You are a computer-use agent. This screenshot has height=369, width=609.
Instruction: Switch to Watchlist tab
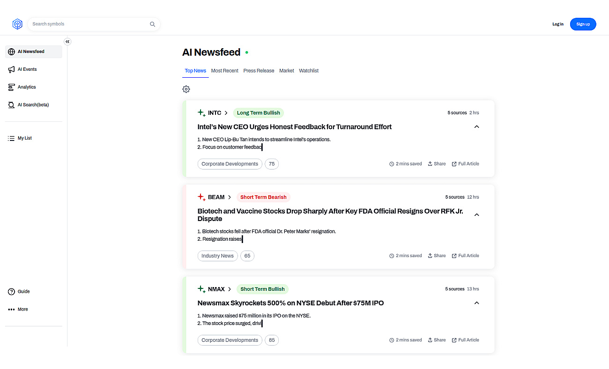(x=309, y=71)
